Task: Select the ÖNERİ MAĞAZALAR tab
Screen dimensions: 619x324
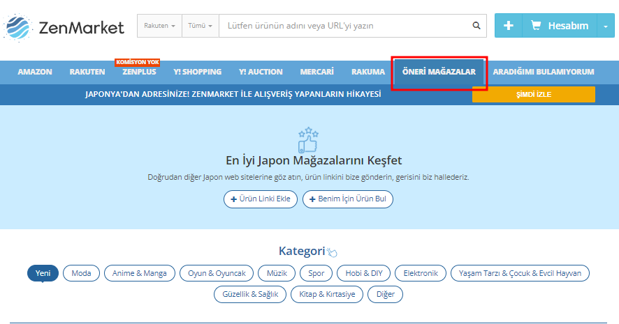Action: (x=439, y=72)
